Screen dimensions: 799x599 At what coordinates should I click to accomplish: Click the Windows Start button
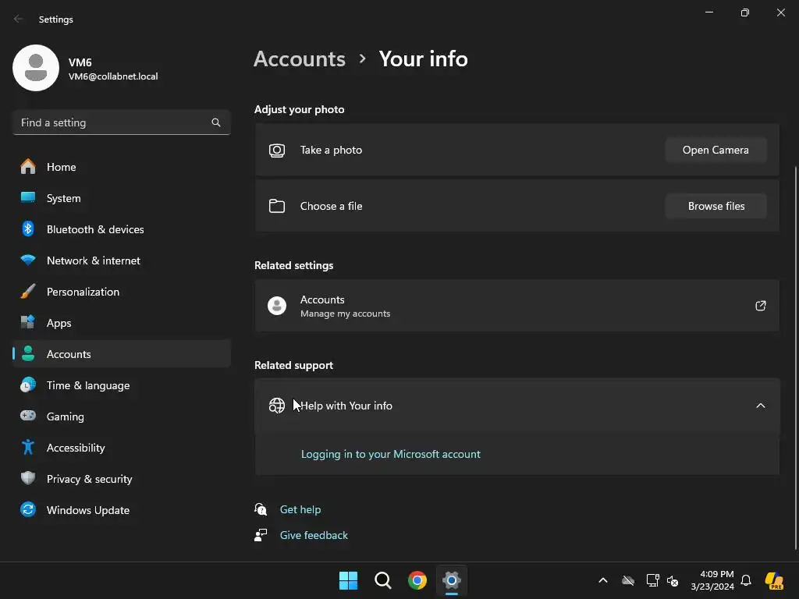click(x=348, y=580)
